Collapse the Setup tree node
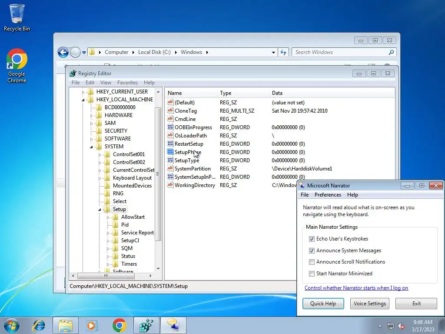Viewport: 445px width, 334px height. coord(100,210)
